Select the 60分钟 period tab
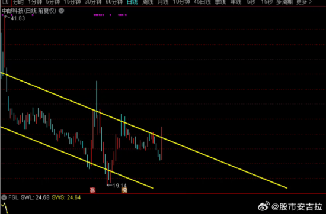326x214 pixels. pos(114,2)
